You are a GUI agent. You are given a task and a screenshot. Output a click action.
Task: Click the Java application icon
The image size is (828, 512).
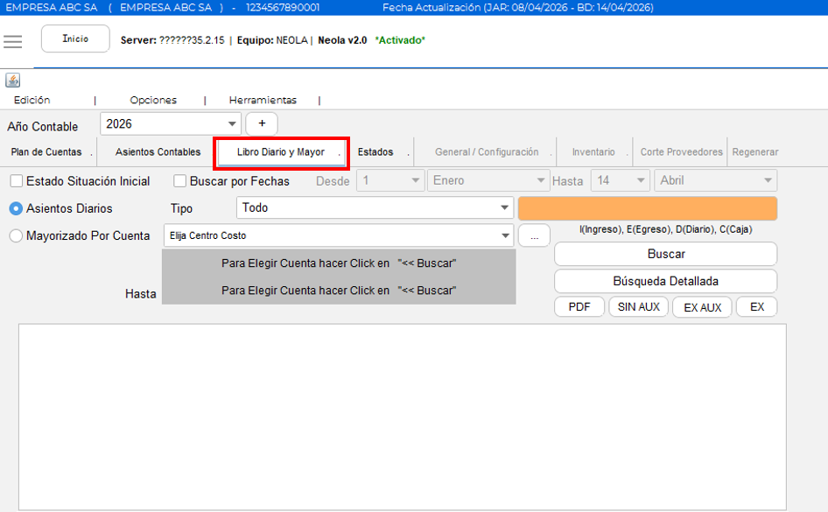[12, 81]
